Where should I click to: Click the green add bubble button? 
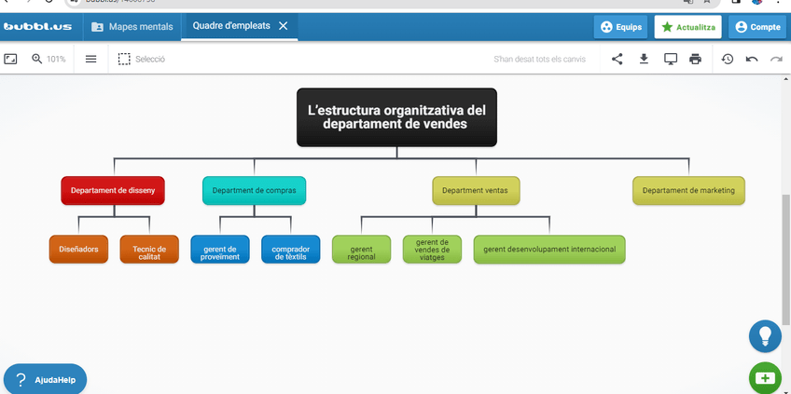(765, 378)
